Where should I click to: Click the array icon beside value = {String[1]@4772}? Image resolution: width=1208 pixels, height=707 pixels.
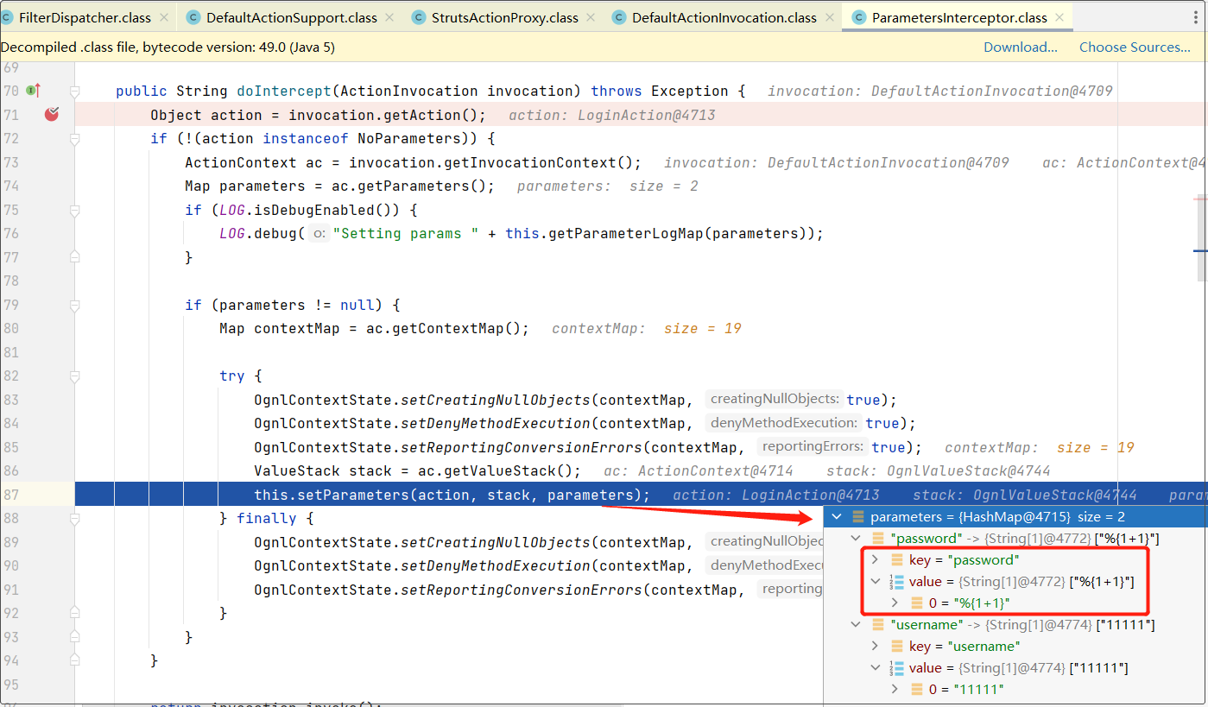(x=896, y=581)
